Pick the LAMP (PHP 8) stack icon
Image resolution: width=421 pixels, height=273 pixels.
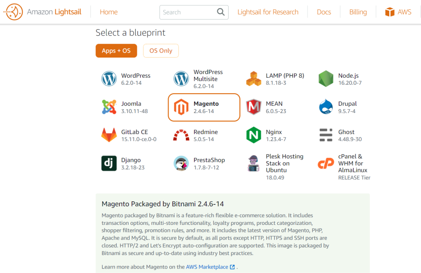click(x=254, y=79)
